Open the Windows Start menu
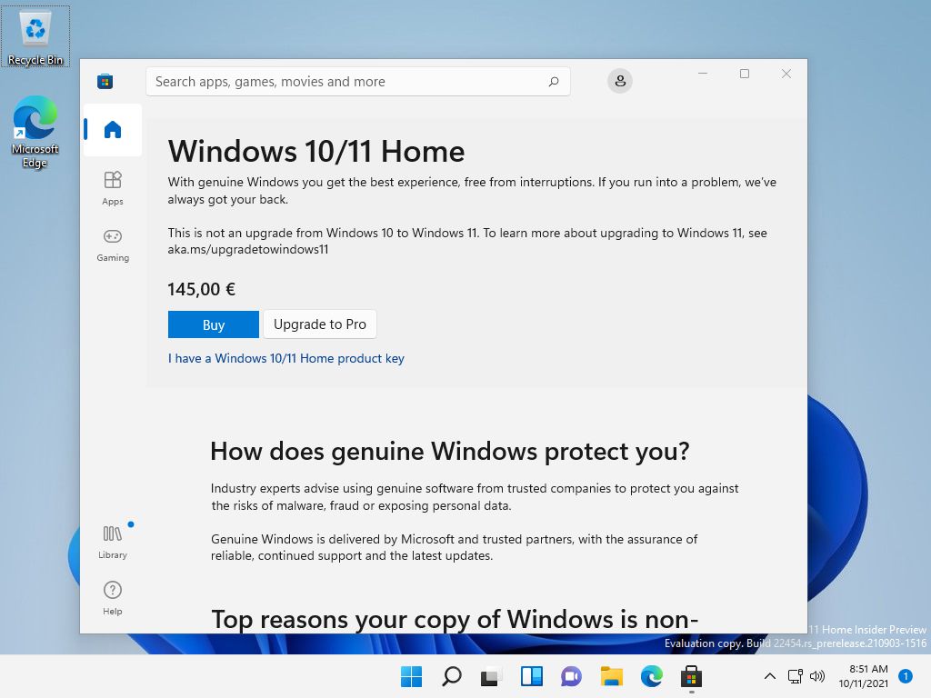 [x=411, y=676]
